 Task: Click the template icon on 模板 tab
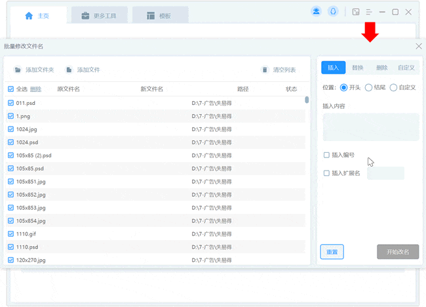[x=151, y=16]
